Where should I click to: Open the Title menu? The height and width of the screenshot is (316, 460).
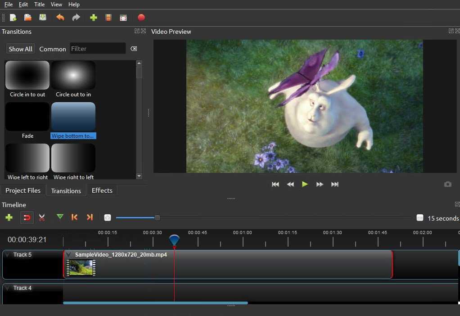coord(39,5)
